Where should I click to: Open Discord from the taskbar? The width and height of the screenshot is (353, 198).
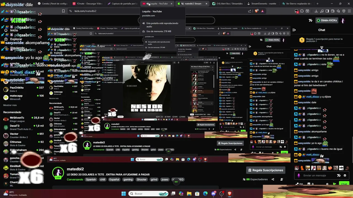pyautogui.click(x=213, y=194)
